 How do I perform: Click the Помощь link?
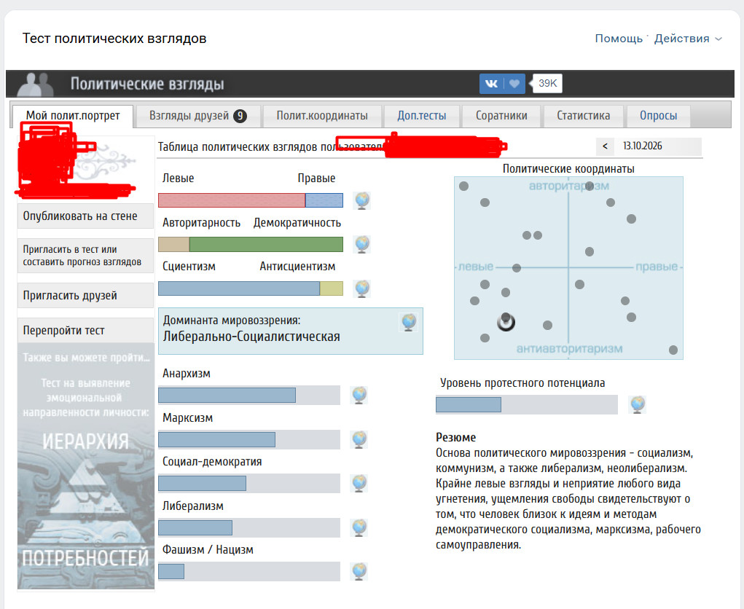[x=619, y=39]
